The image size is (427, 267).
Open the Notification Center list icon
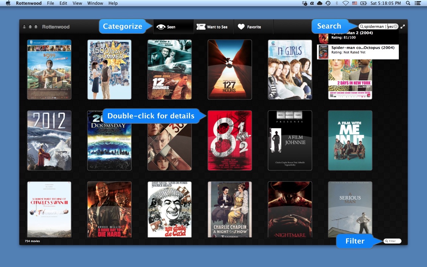(x=418, y=3)
